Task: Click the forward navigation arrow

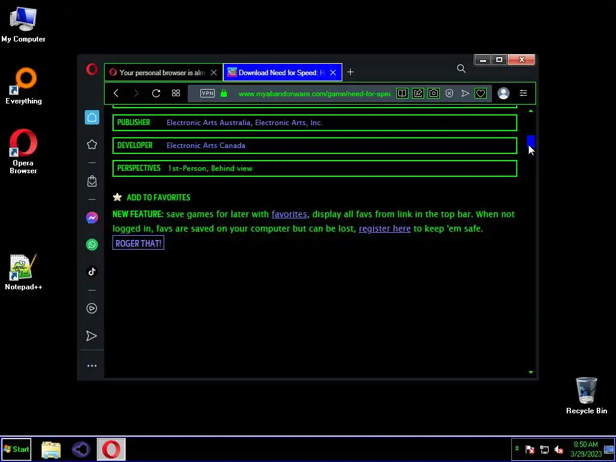Action: [x=136, y=93]
